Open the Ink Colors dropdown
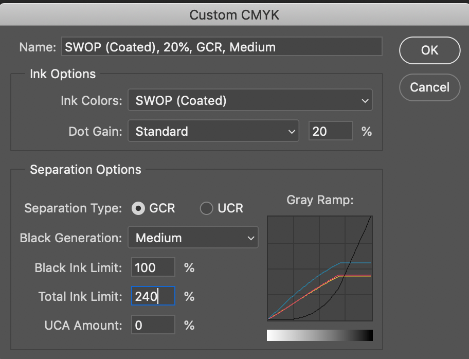Image resolution: width=469 pixels, height=359 pixels. tap(250, 101)
